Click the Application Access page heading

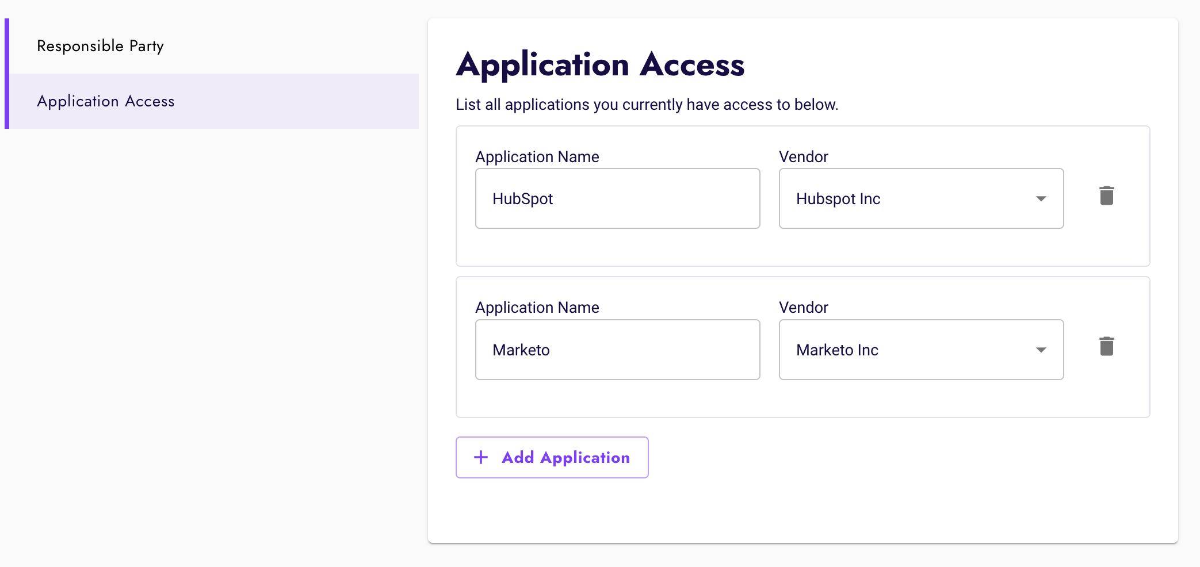tap(600, 64)
